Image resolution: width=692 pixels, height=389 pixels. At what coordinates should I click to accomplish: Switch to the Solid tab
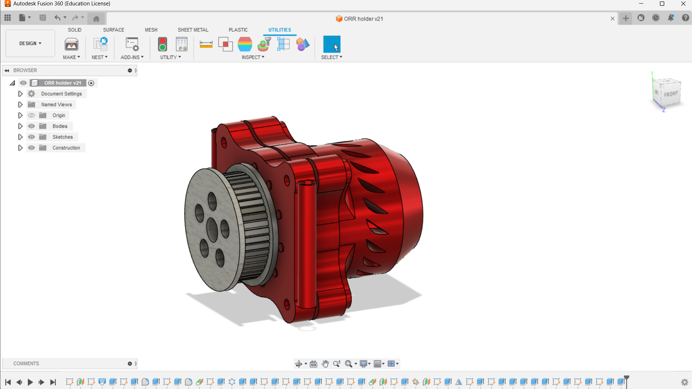75,30
